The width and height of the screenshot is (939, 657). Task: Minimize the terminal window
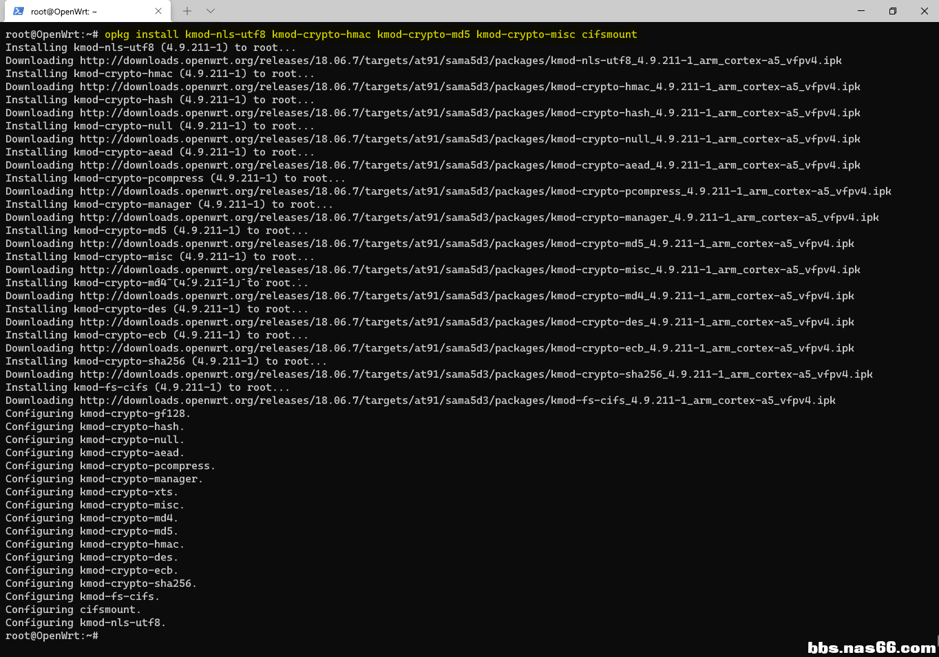(861, 11)
